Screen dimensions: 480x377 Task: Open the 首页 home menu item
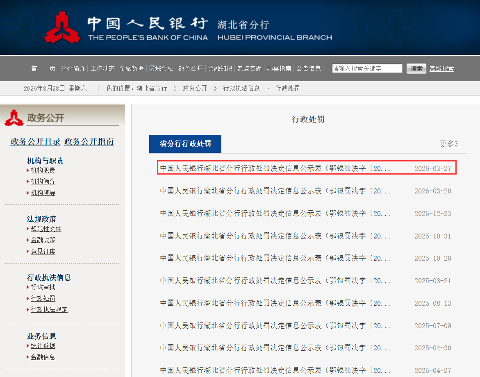(x=43, y=68)
